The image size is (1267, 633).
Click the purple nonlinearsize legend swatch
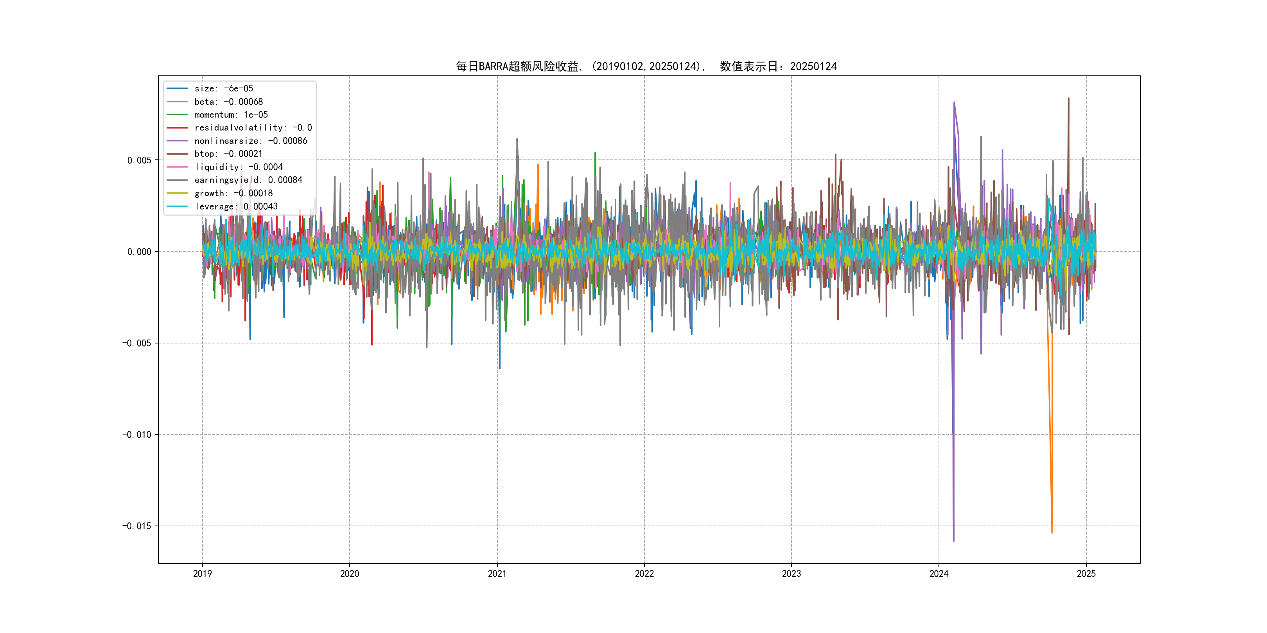pos(177,141)
